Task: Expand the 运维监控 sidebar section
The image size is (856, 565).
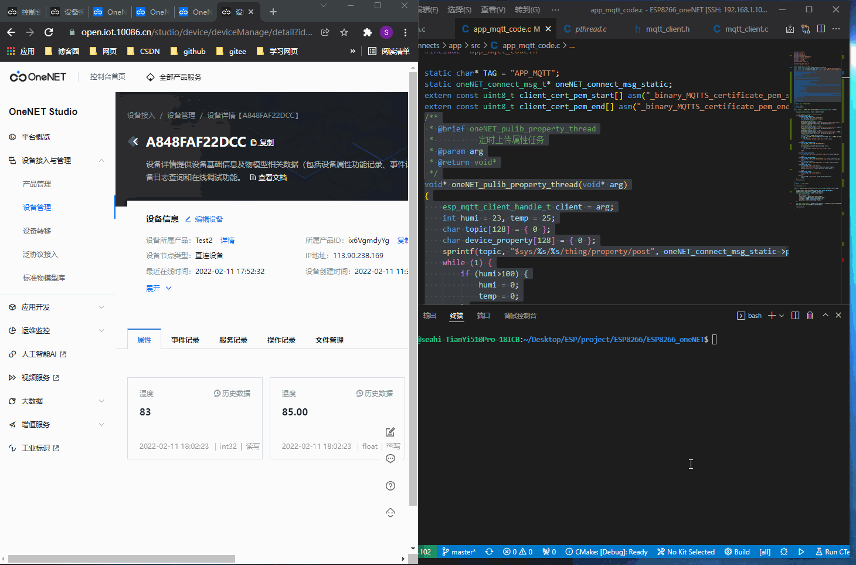Action: 101,331
